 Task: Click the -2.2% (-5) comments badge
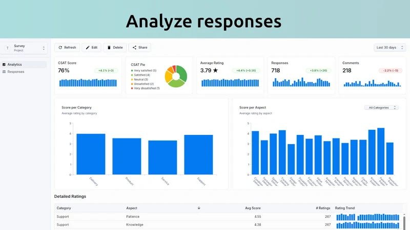point(391,71)
